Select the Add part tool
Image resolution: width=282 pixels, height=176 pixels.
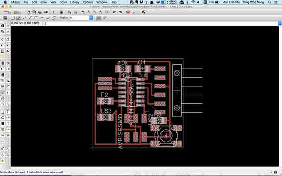[x=8, y=63]
